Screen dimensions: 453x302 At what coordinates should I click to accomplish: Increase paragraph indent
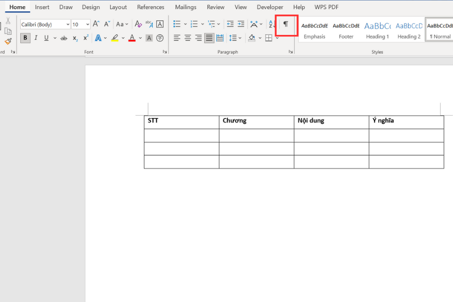(x=241, y=24)
